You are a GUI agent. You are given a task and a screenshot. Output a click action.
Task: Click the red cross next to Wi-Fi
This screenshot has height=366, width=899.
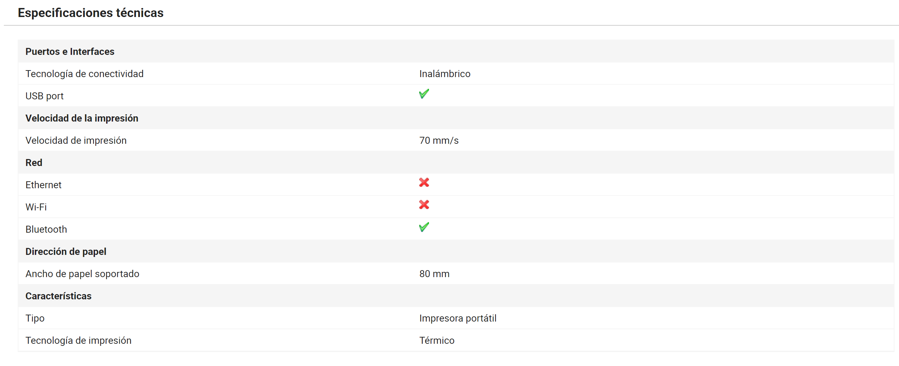click(424, 205)
